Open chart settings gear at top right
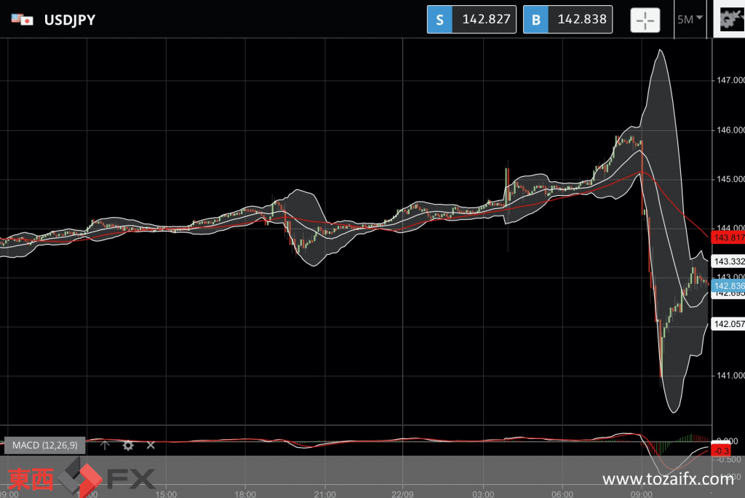Image resolution: width=745 pixels, height=498 pixels. click(729, 19)
